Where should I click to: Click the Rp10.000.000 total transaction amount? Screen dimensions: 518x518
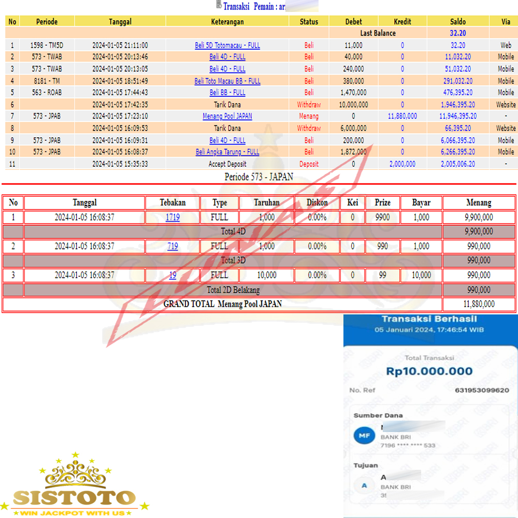coord(429,371)
